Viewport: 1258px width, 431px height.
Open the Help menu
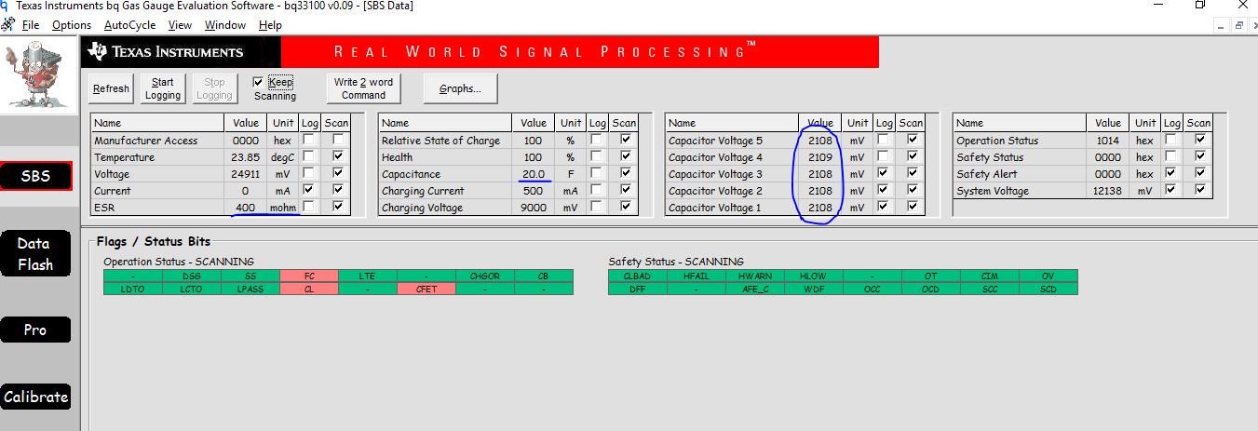271,25
